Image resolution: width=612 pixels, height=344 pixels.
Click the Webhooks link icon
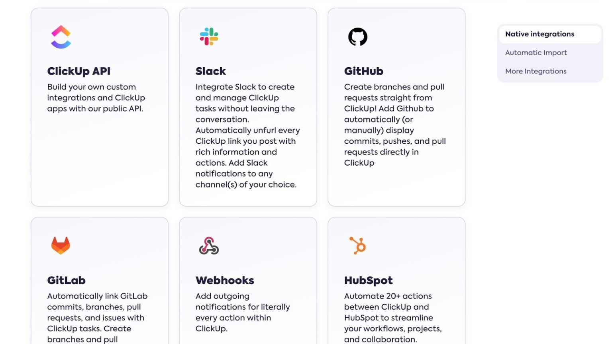click(209, 245)
